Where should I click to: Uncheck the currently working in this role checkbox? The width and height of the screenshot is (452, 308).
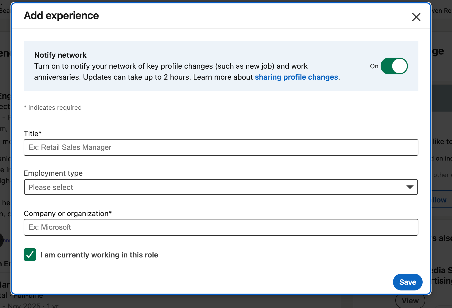[30, 255]
